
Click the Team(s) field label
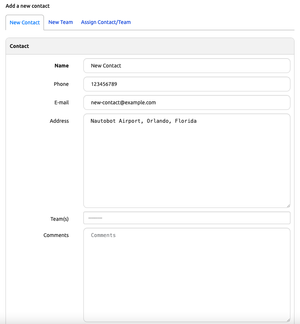coord(59,219)
